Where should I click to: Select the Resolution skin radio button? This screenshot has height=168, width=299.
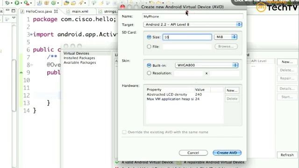click(x=149, y=73)
